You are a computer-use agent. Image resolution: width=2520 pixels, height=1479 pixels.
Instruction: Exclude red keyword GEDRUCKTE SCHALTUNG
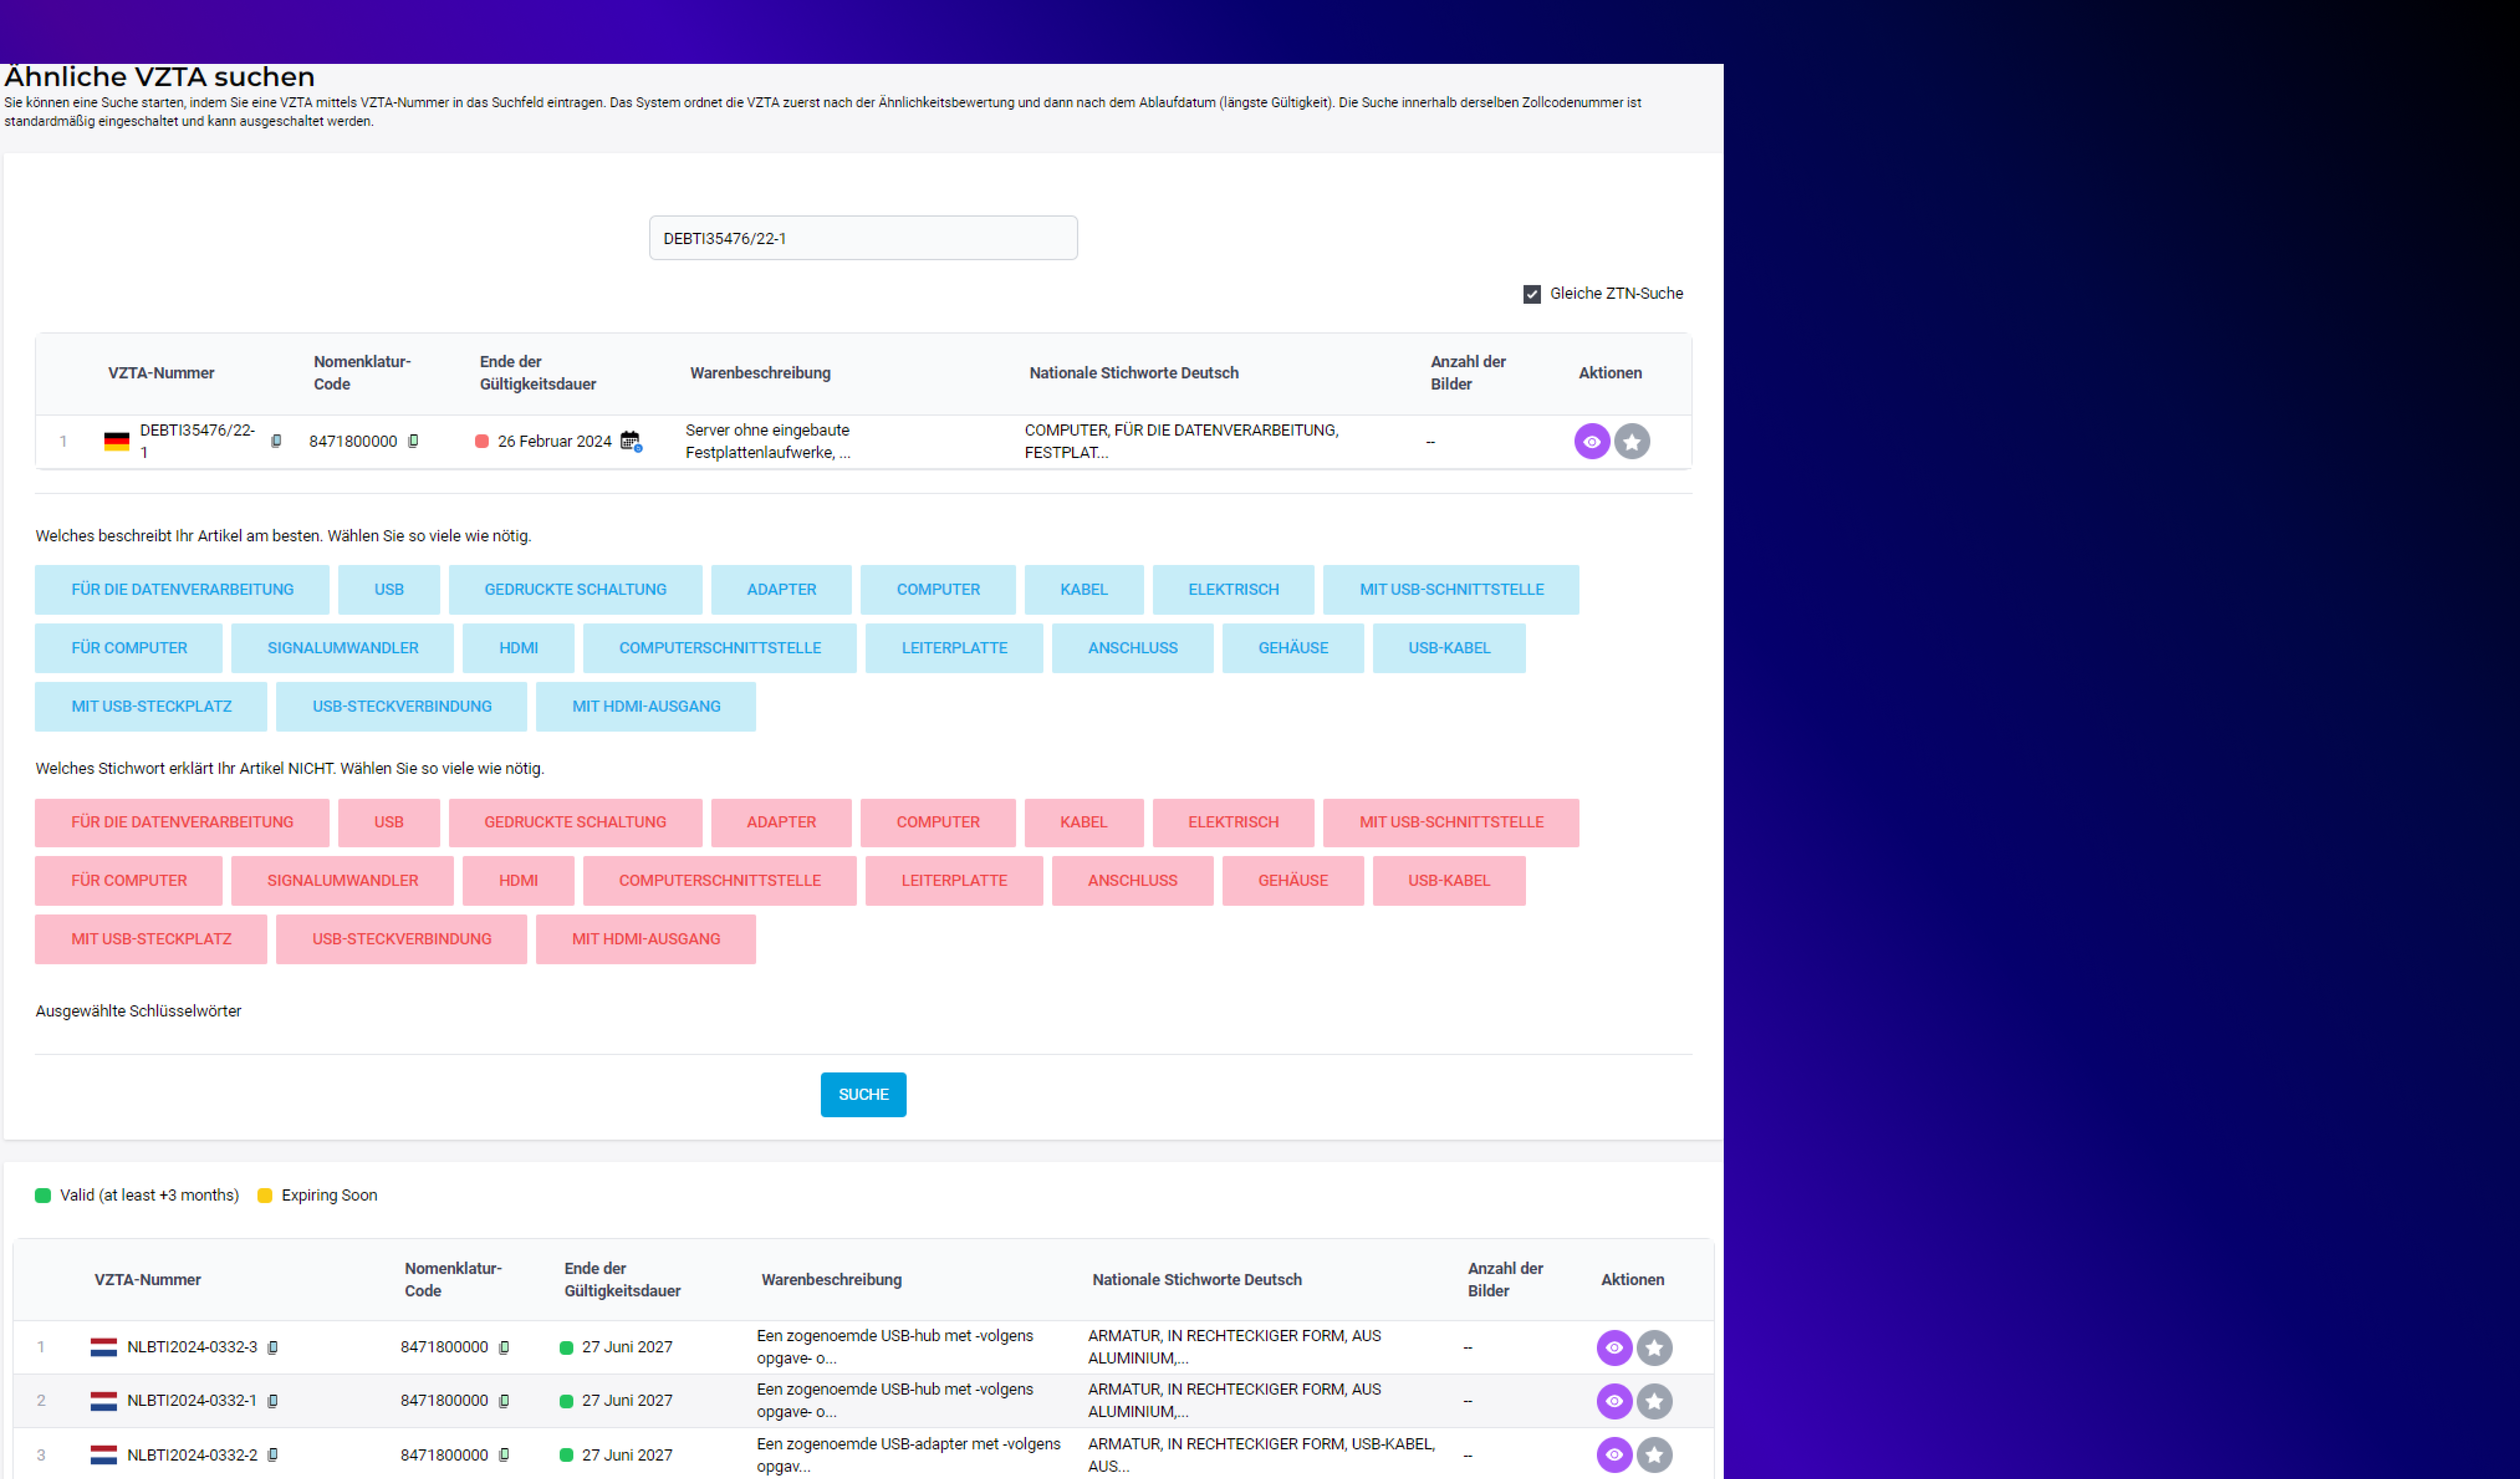575,822
